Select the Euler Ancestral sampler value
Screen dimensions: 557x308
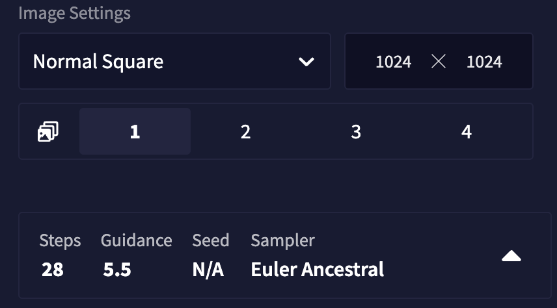tap(317, 269)
